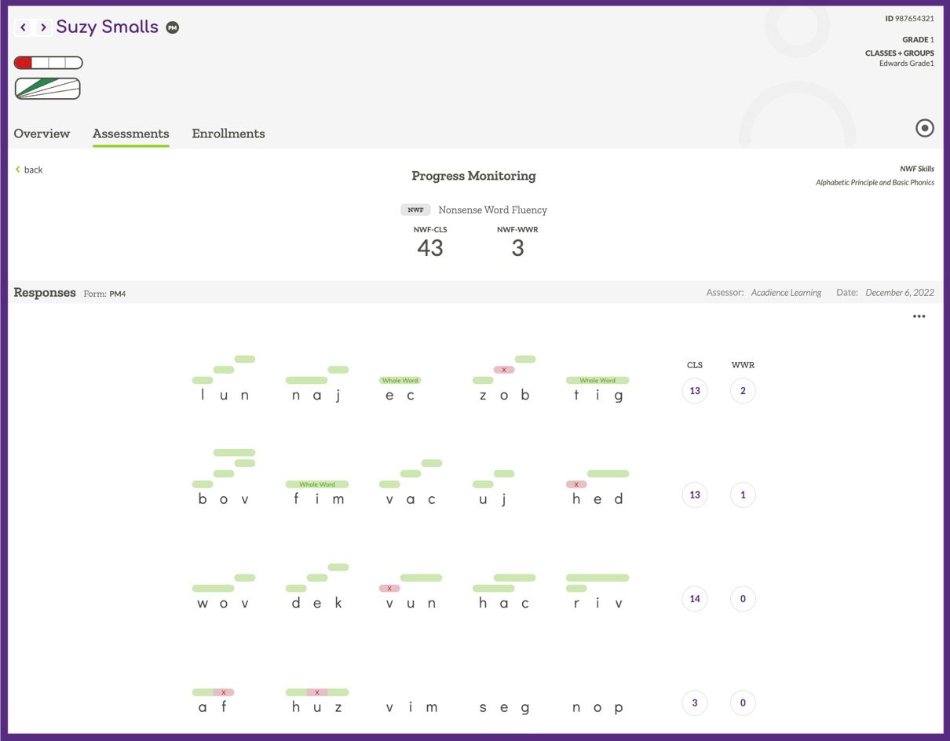Switch to the Enrollments tab
This screenshot has height=741, width=950.
pos(228,133)
